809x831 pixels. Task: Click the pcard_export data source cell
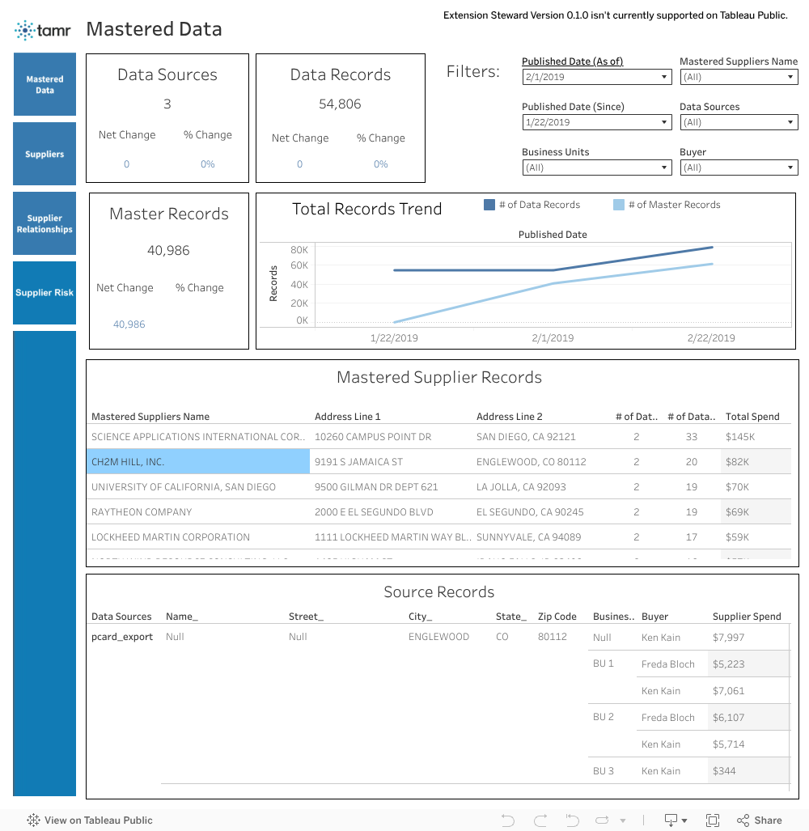(122, 637)
